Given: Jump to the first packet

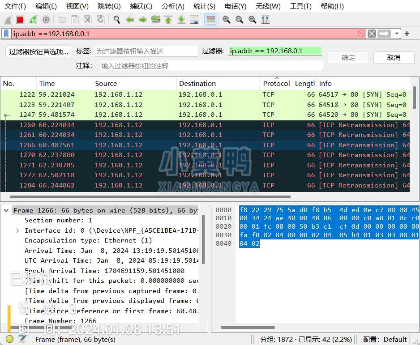Looking at the screenshot, I should tap(168, 20).
